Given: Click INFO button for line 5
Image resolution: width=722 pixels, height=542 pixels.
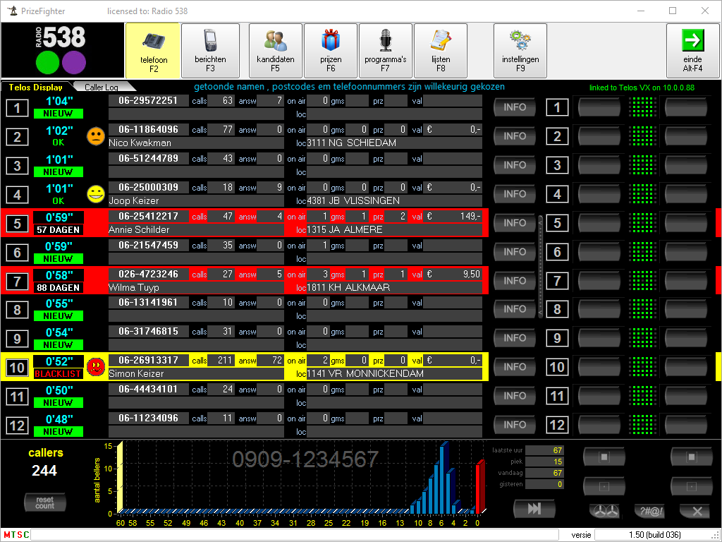Looking at the screenshot, I should [515, 223].
